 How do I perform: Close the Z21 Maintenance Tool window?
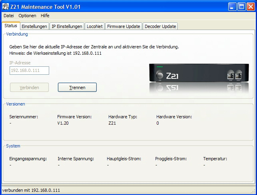(251, 7)
